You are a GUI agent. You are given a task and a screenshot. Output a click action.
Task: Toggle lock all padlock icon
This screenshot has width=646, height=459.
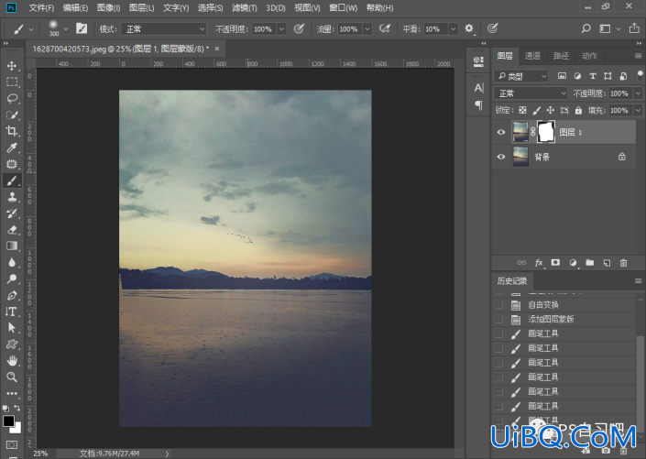(x=578, y=110)
